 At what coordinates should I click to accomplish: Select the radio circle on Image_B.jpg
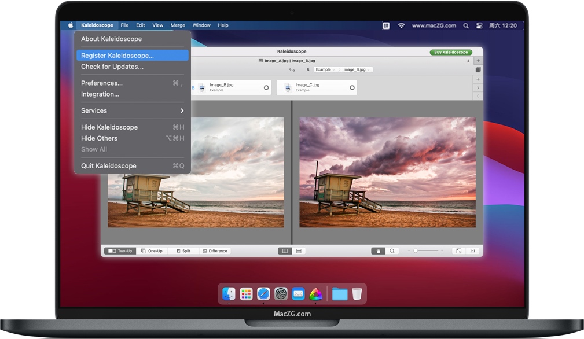tap(266, 88)
